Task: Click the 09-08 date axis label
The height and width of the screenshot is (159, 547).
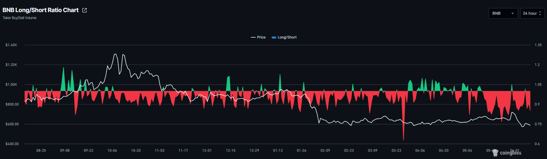Action: 65,151
